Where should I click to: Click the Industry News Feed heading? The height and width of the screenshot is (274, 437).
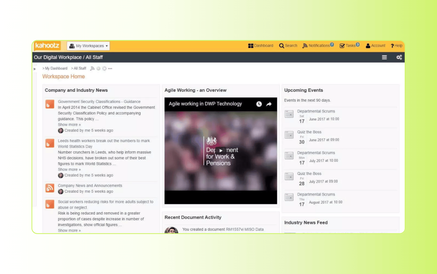point(306,223)
